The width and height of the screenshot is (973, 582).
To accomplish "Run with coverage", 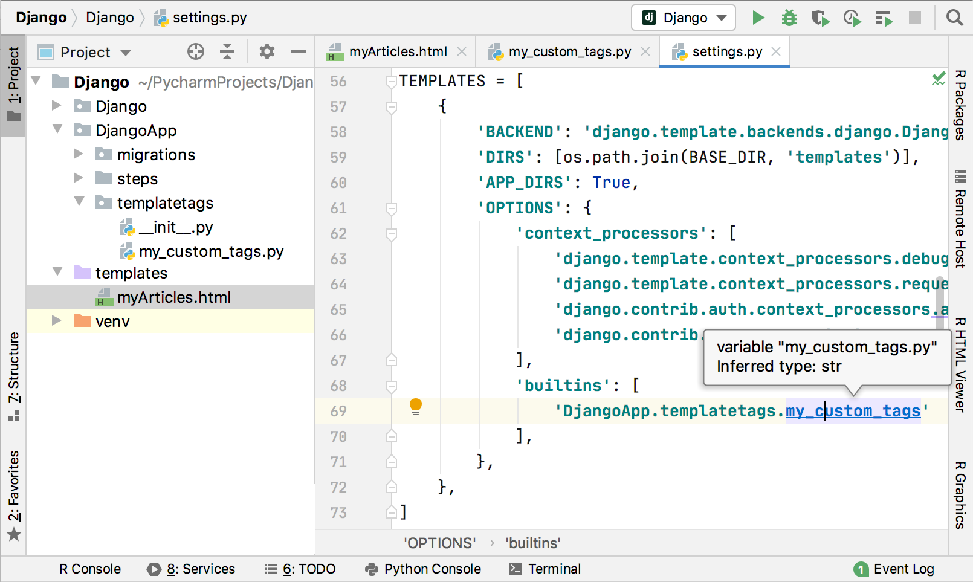I will [820, 18].
